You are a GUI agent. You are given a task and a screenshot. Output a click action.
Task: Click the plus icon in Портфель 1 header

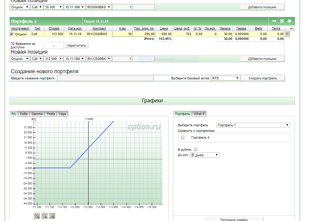coord(289,21)
